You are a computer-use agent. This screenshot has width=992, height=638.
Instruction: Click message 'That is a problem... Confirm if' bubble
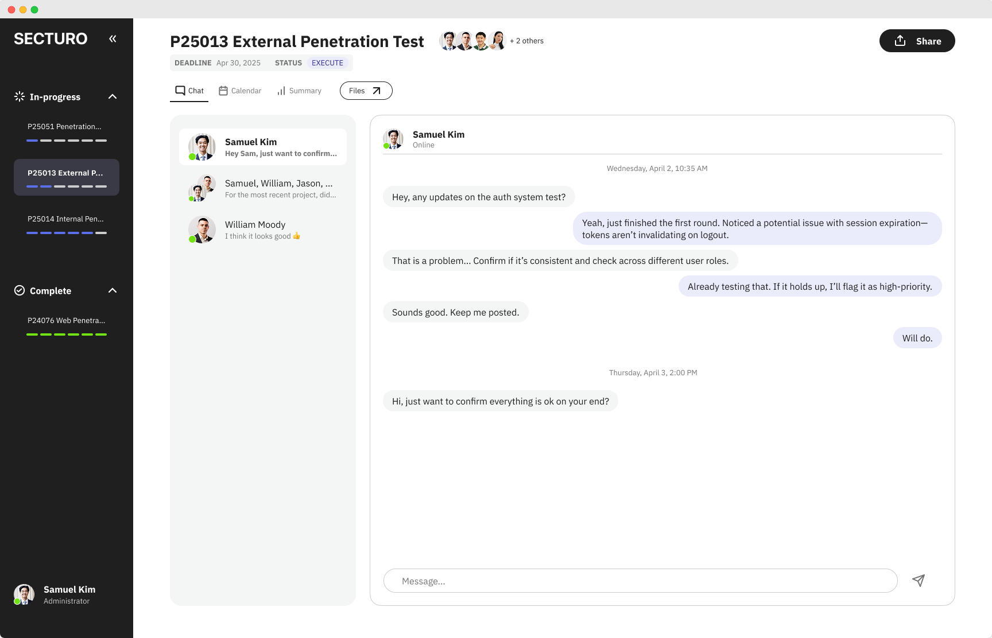click(560, 260)
